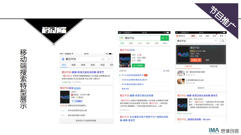241x135 pixels.
Task: Select 360 search 网页 tab
Action: pos(122,43)
